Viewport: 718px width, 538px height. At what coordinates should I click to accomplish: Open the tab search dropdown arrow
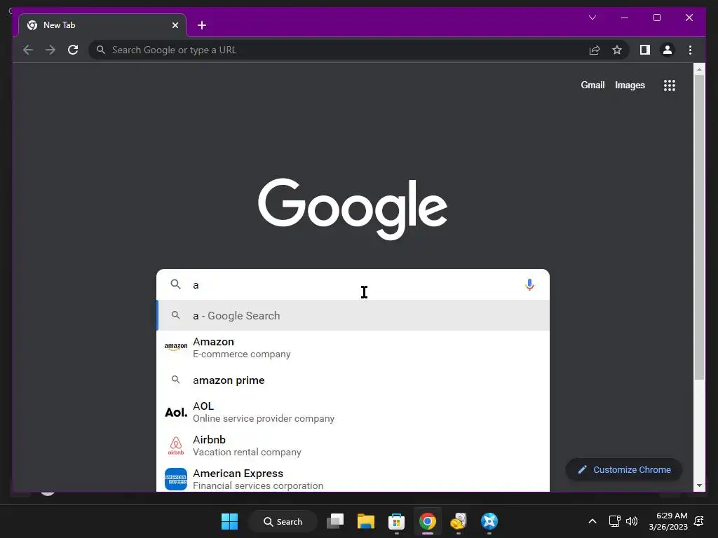point(592,18)
